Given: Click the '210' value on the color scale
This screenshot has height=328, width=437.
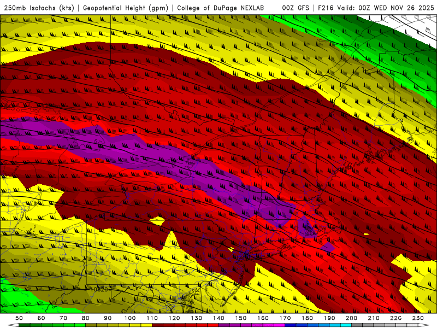Looking at the screenshot, I should [x=374, y=318].
